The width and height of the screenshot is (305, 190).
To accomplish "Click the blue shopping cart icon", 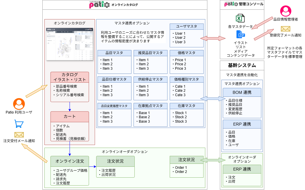I will [x=19, y=124].
